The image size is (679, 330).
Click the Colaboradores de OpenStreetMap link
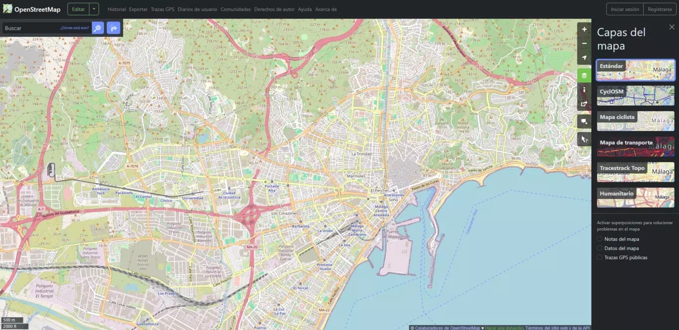coord(447,328)
